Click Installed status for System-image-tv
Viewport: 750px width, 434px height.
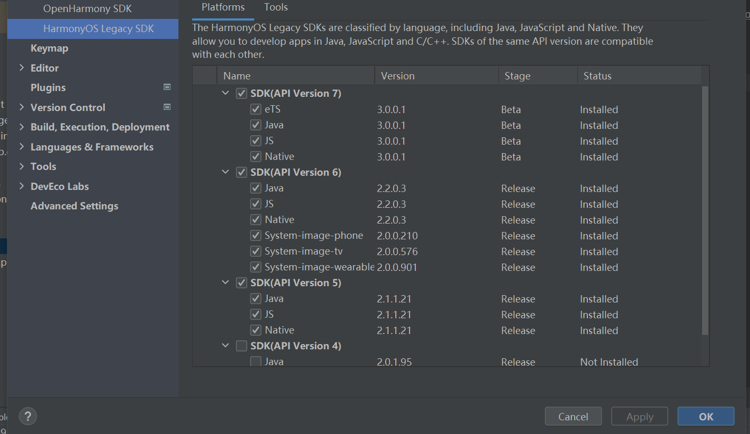point(599,251)
